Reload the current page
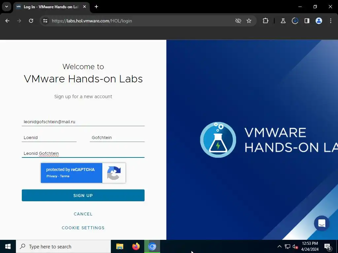This screenshot has width=338, height=253. pos(31,21)
